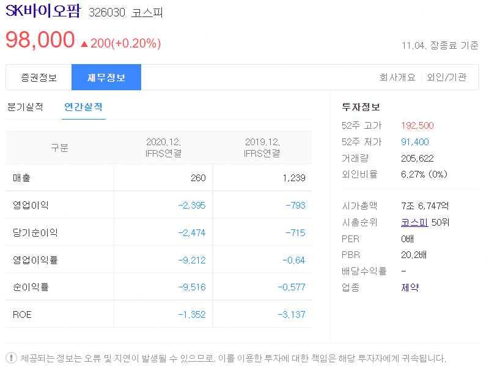Screen dimensions: 489x366
Task: Follow the 코스피 market rank link
Action: [414, 222]
